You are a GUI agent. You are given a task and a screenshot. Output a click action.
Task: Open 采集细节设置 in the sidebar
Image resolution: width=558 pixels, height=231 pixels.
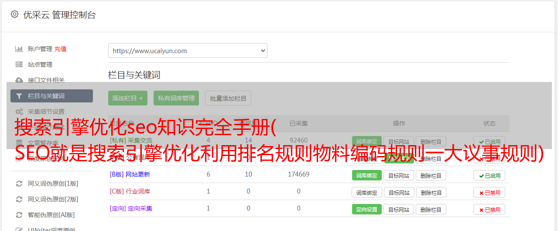coord(46,112)
